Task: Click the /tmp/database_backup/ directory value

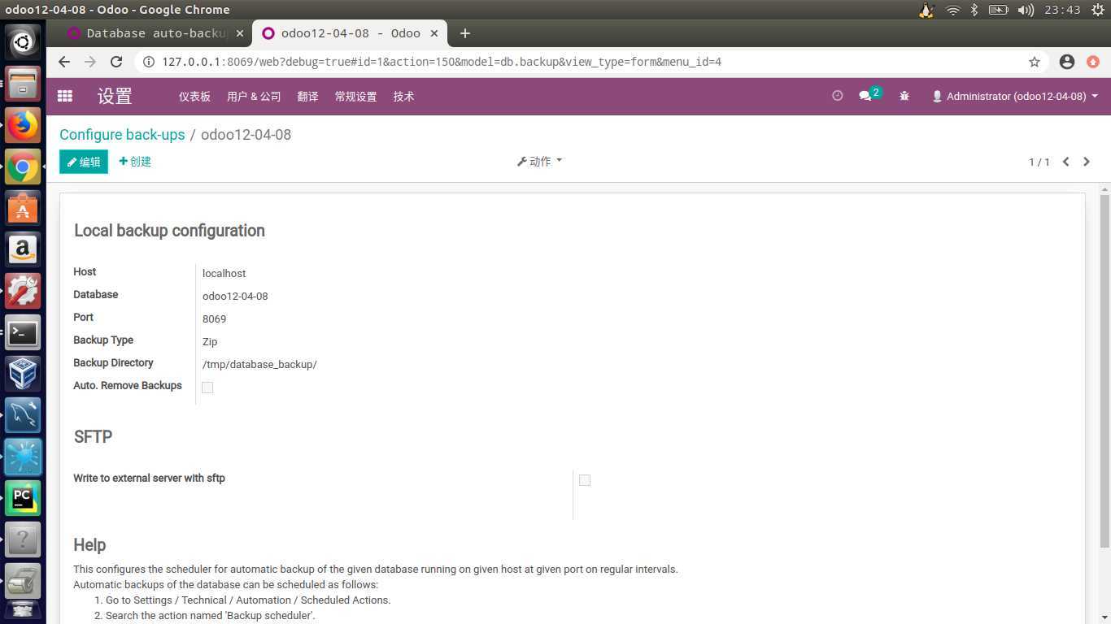Action: click(259, 365)
